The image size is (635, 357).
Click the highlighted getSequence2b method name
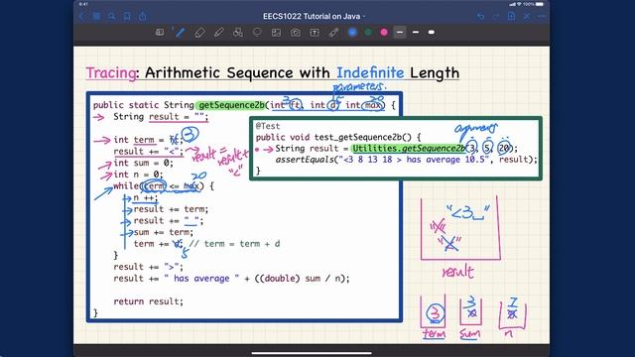(x=231, y=105)
